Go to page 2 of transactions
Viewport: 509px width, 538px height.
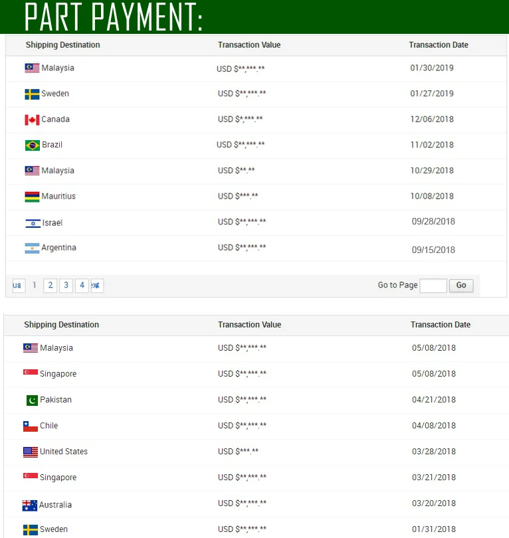pyautogui.click(x=50, y=286)
